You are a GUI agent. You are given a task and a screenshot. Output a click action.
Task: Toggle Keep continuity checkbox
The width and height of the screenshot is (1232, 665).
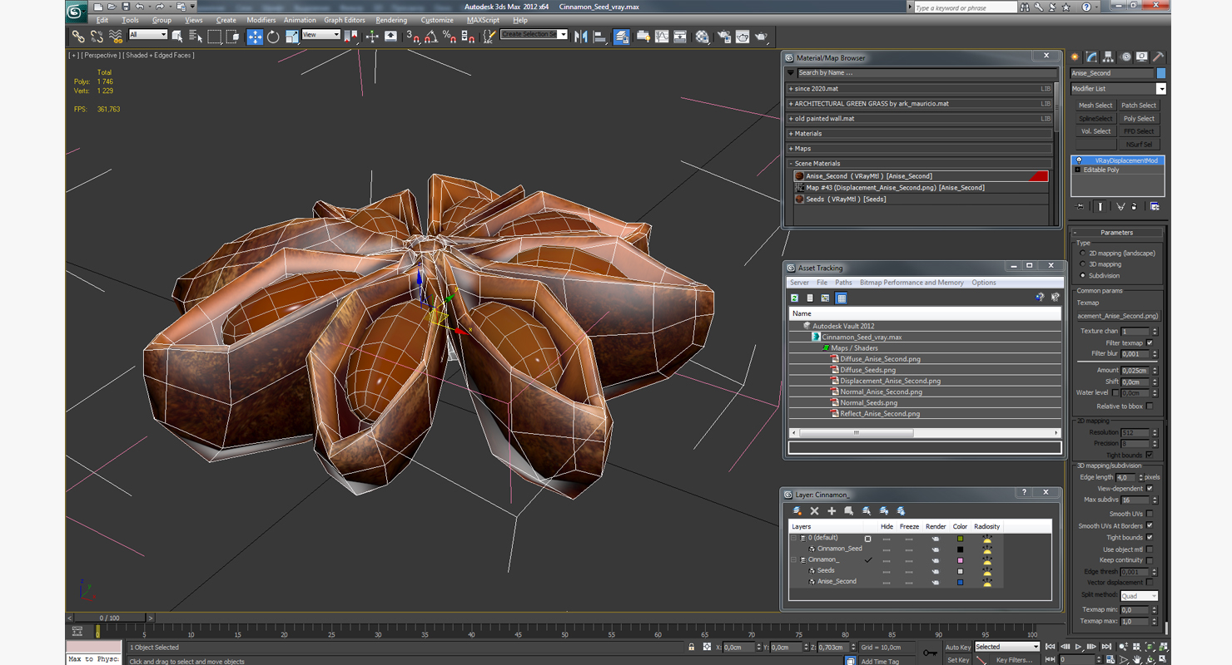point(1150,560)
